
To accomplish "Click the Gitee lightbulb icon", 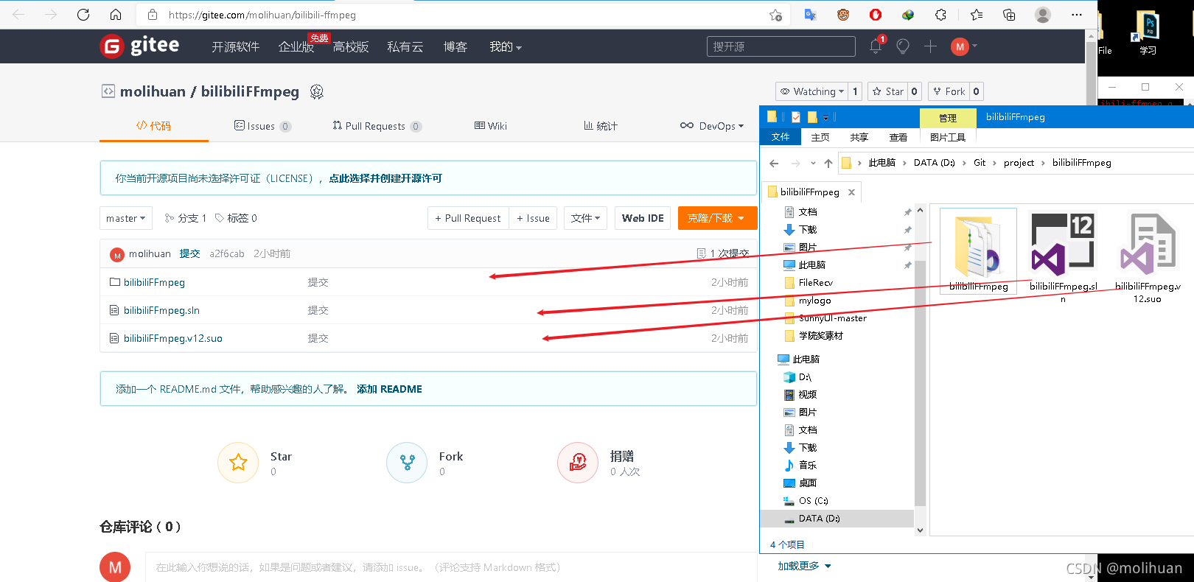I will coord(903,46).
